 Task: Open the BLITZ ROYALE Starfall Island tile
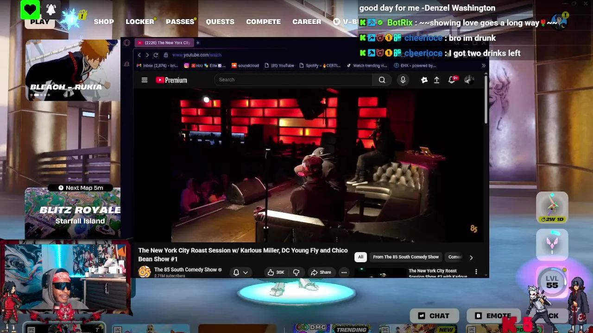[x=73, y=213]
